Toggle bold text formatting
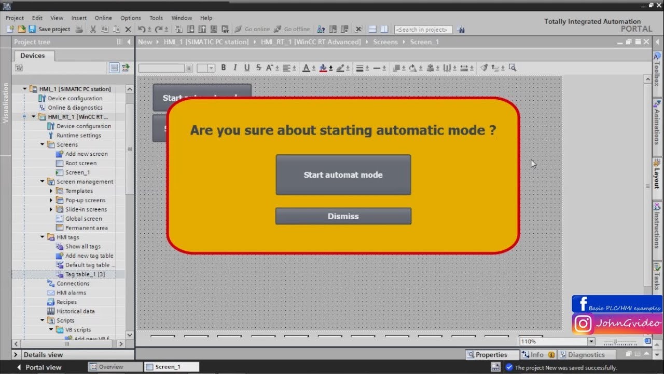The width and height of the screenshot is (664, 374). click(224, 68)
